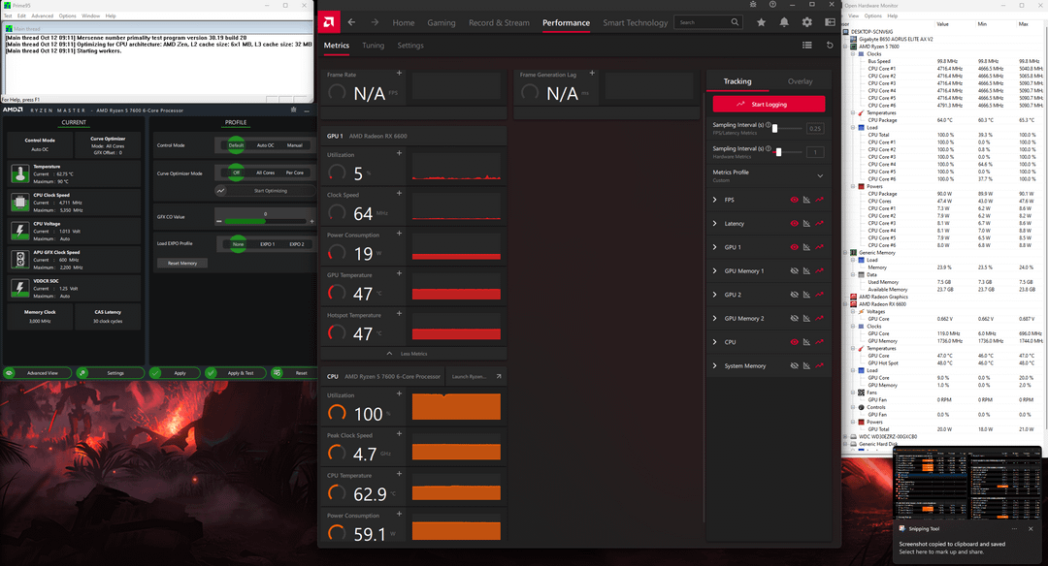Click APU GFX Clock Speed icon

coord(20,260)
